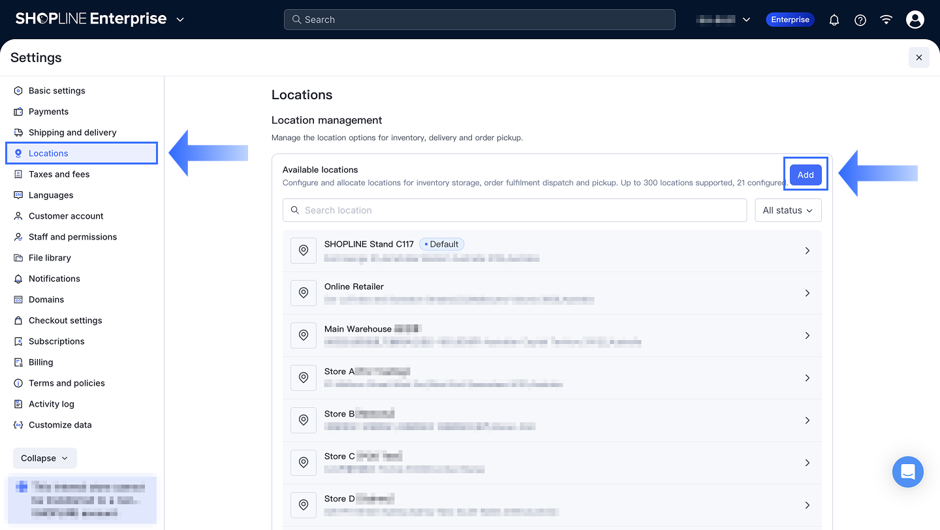The image size is (940, 530).
Task: Select the SHOPLINE Stand C117 location name
Action: point(369,244)
